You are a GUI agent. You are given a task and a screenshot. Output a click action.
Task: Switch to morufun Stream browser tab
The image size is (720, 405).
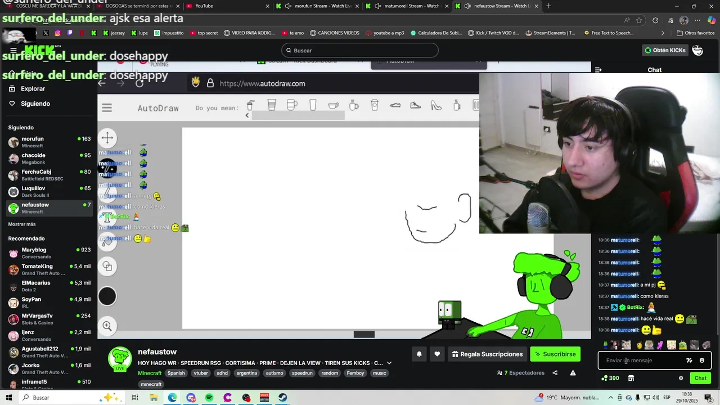point(317,6)
